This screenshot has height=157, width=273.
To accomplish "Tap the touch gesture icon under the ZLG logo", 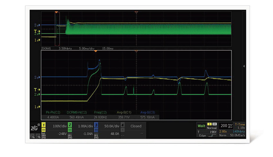I will click(x=32, y=136).
